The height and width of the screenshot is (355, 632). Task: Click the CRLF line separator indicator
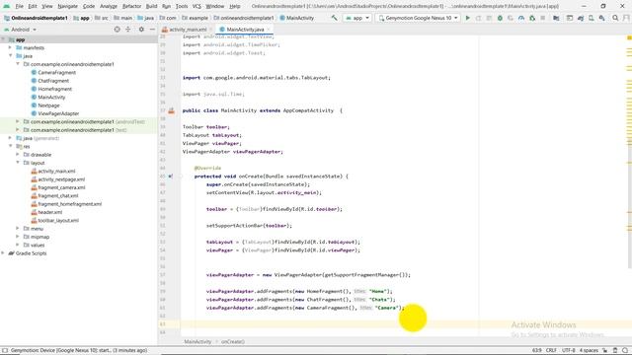551,351
